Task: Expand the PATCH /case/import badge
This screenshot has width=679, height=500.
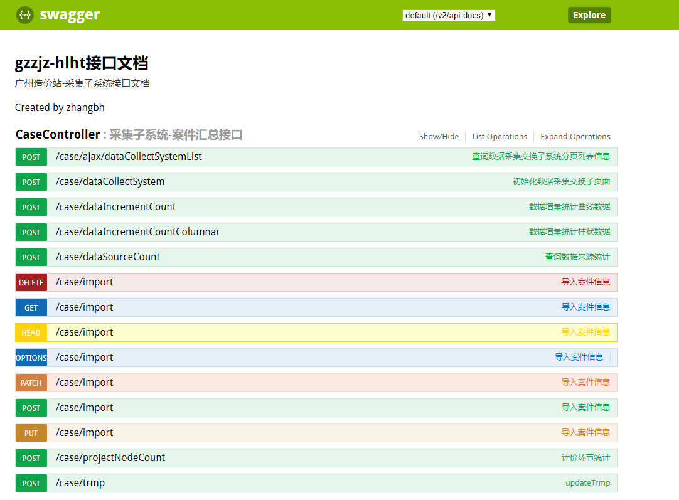Action: pyautogui.click(x=31, y=383)
